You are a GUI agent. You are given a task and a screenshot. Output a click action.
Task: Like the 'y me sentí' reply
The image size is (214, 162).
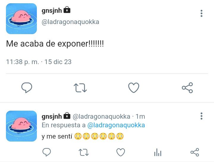coord(121,152)
